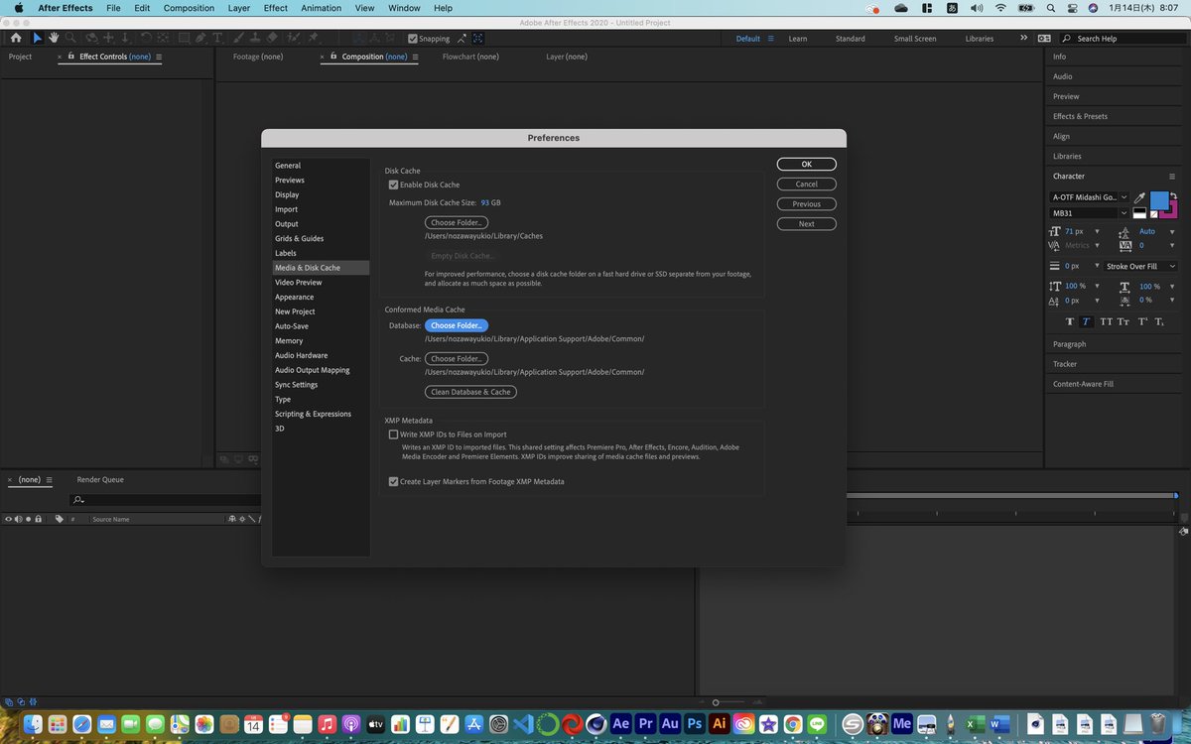Image resolution: width=1191 pixels, height=744 pixels.
Task: Click Choose Folder for Database
Action: click(x=457, y=325)
